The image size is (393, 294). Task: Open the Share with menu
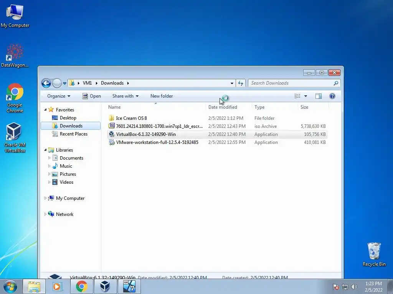click(x=125, y=96)
